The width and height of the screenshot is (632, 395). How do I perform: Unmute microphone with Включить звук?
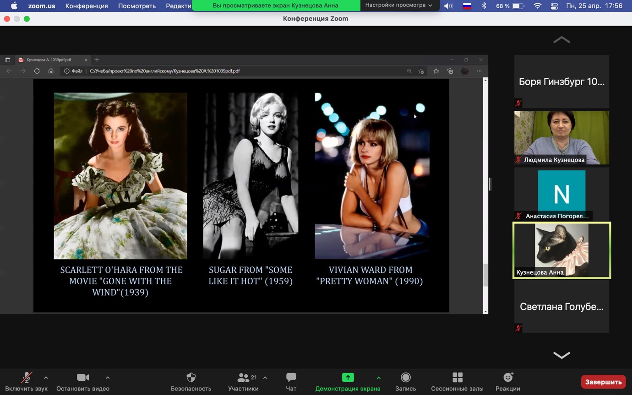pyautogui.click(x=27, y=382)
